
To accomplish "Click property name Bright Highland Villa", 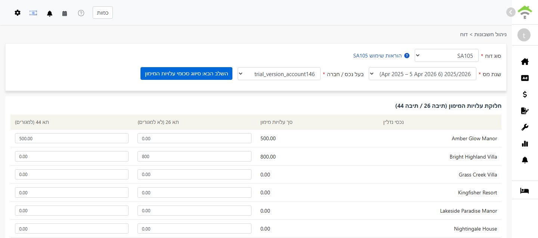I will 473,157.
